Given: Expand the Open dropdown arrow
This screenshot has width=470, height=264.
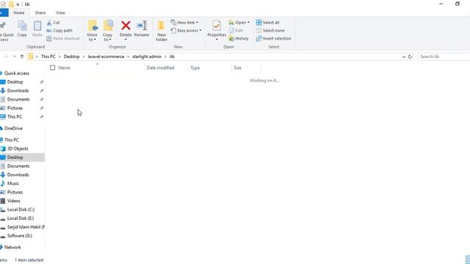Looking at the screenshot, I should [x=248, y=23].
